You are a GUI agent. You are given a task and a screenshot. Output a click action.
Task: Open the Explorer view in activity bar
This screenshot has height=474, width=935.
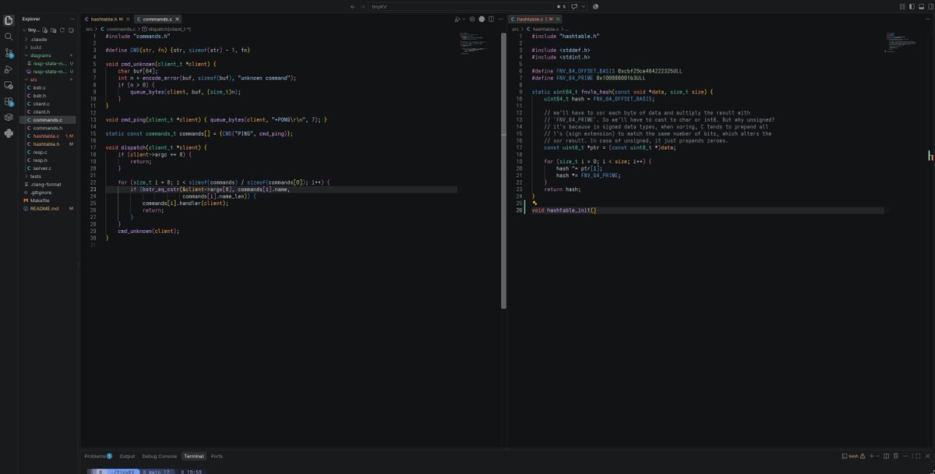[x=9, y=19]
